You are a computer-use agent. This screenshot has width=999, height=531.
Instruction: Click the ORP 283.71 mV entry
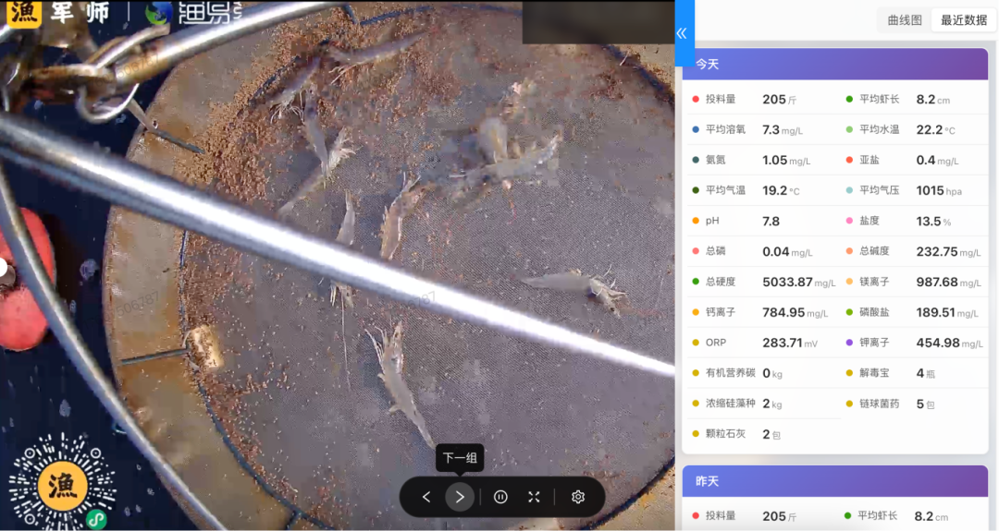point(789,343)
